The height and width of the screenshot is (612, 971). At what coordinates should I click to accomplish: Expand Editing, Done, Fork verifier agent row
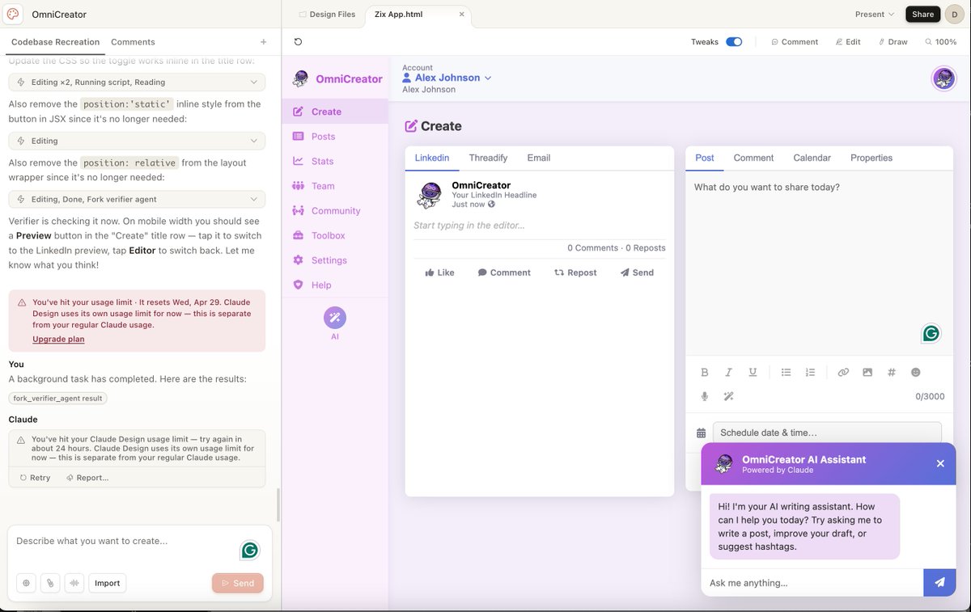click(x=137, y=199)
